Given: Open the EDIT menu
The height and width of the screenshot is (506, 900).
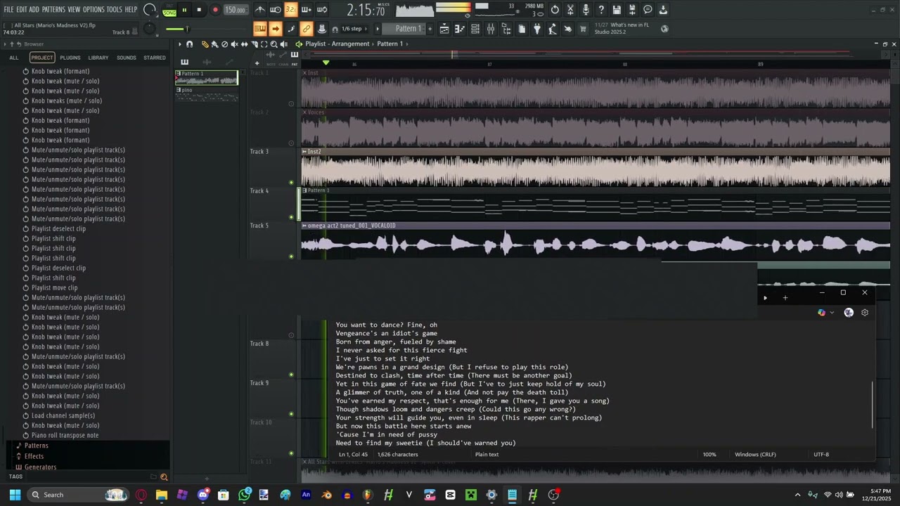Looking at the screenshot, I should click(x=22, y=10).
